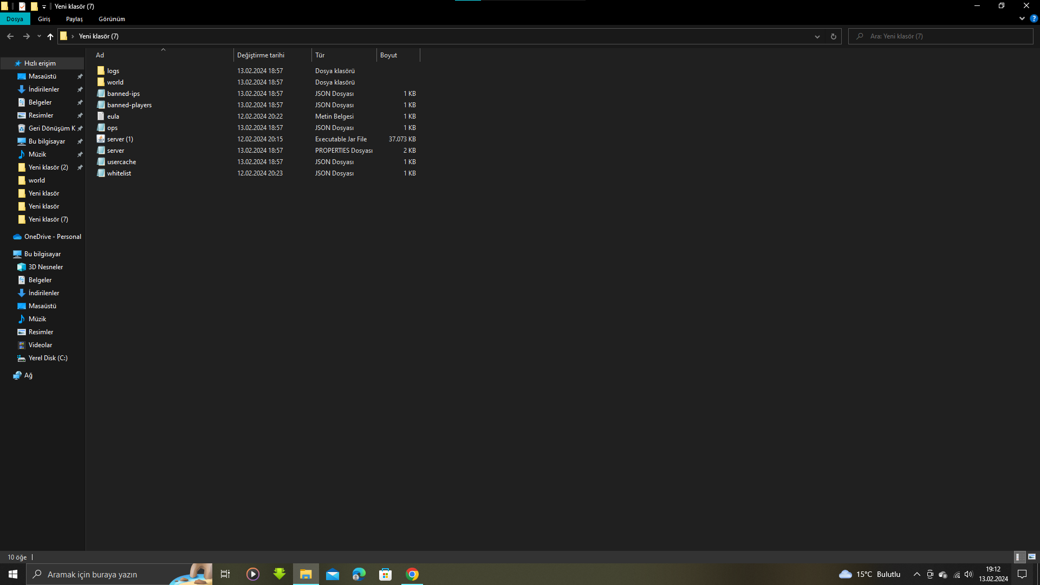Click the taskbar search field
1040x585 pixels.
[119, 574]
